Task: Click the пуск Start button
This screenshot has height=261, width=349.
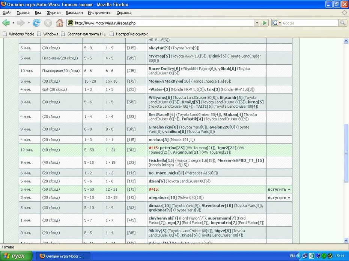Action: (16, 256)
